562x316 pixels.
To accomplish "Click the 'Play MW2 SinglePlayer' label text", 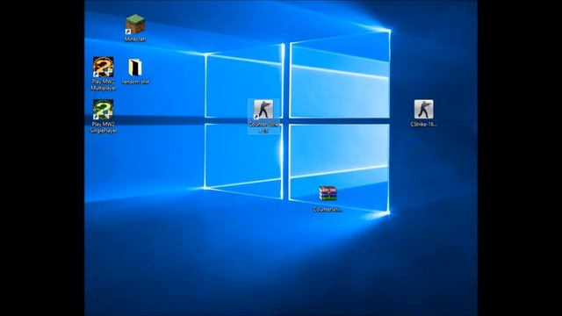I will point(104,127).
